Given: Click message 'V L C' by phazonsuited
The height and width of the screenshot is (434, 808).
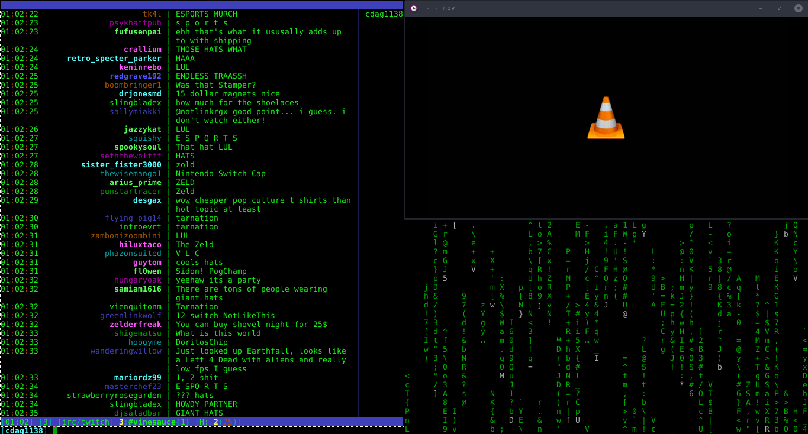Looking at the screenshot, I should click(x=188, y=254).
